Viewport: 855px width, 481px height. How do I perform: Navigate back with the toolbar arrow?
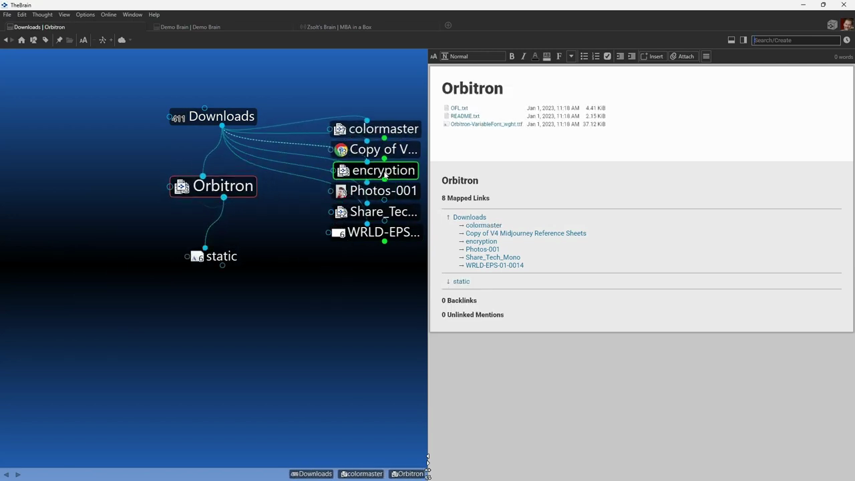click(5, 40)
